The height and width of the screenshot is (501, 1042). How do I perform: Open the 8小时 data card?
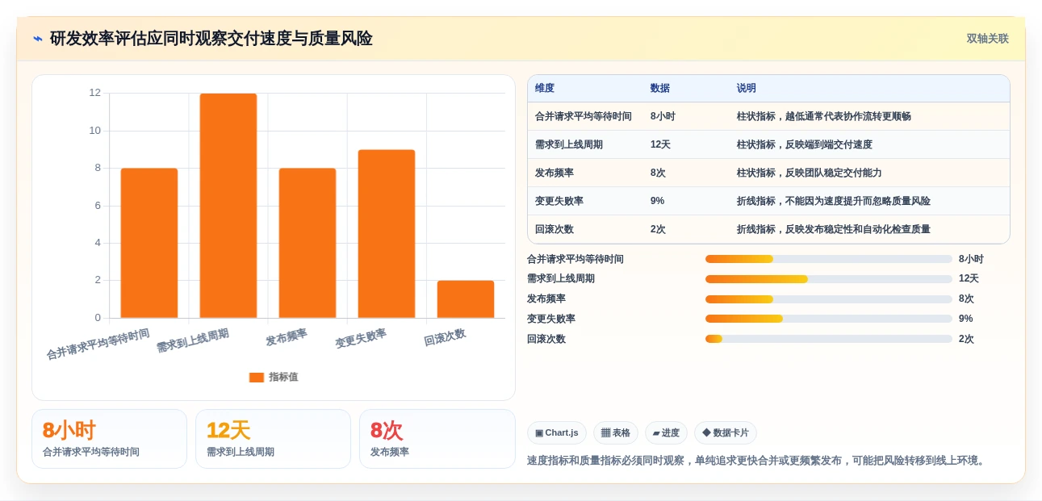click(109, 439)
